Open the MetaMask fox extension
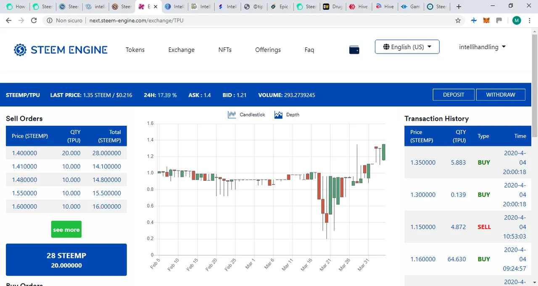Image resolution: width=538 pixels, height=286 pixels. click(486, 20)
